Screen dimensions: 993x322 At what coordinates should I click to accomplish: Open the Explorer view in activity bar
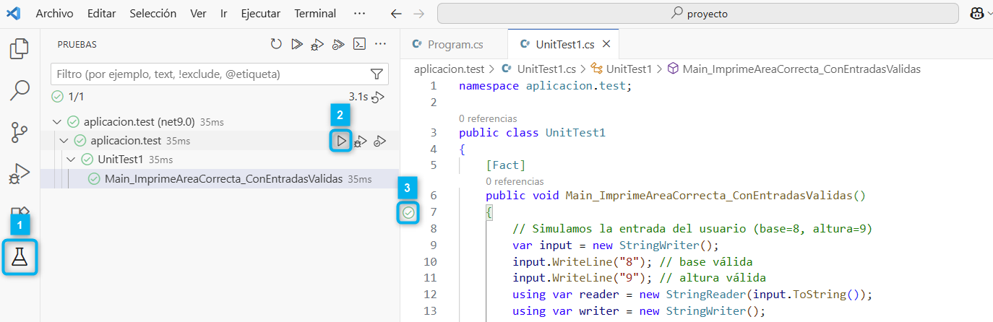(20, 48)
